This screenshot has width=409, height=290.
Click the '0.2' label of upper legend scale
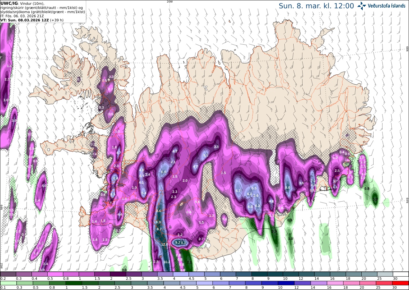click(x=3, y=279)
